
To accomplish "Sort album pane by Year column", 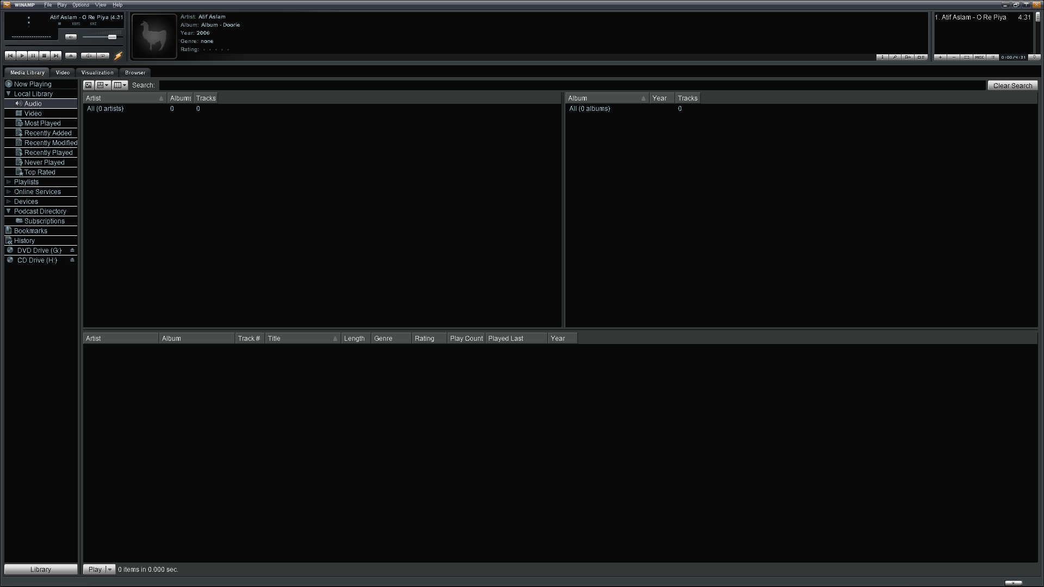I will coord(662,98).
